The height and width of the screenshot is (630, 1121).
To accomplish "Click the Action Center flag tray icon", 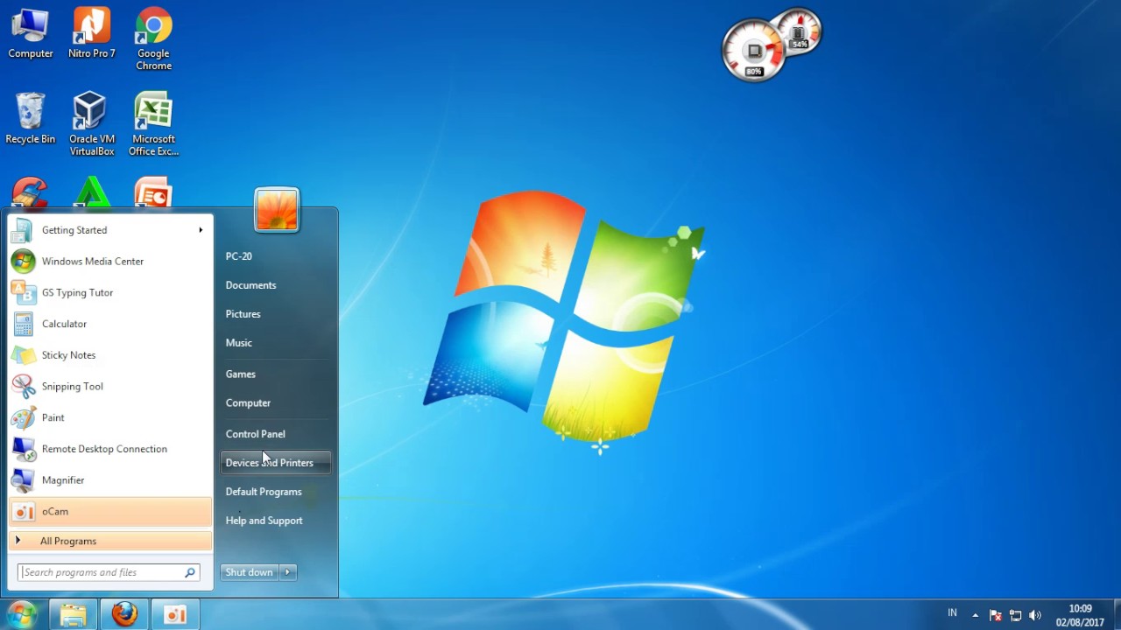I will click(995, 615).
